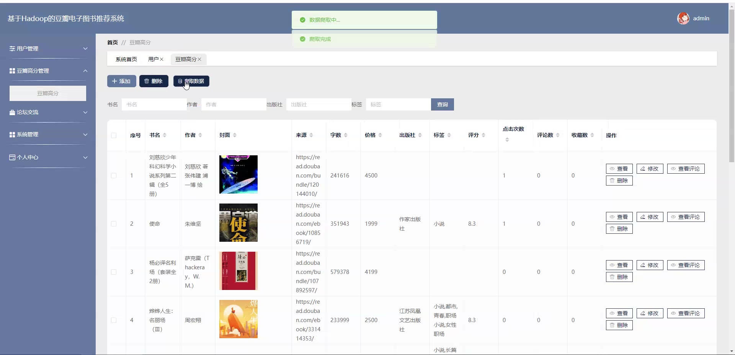Close the 豆瓣高分 tab with its X
Screen dimensions: 735x355
(x=199, y=59)
